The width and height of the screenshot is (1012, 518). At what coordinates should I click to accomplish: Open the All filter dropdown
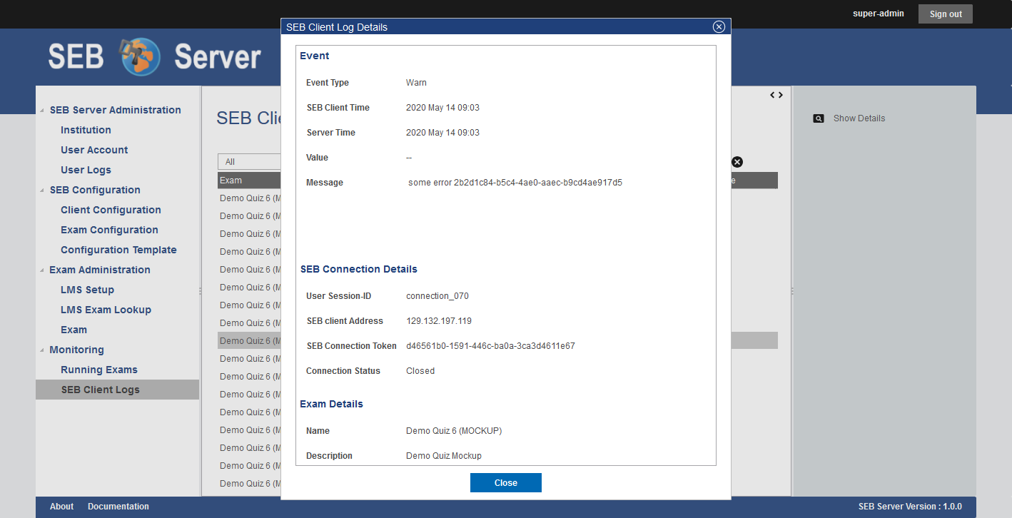(x=249, y=162)
